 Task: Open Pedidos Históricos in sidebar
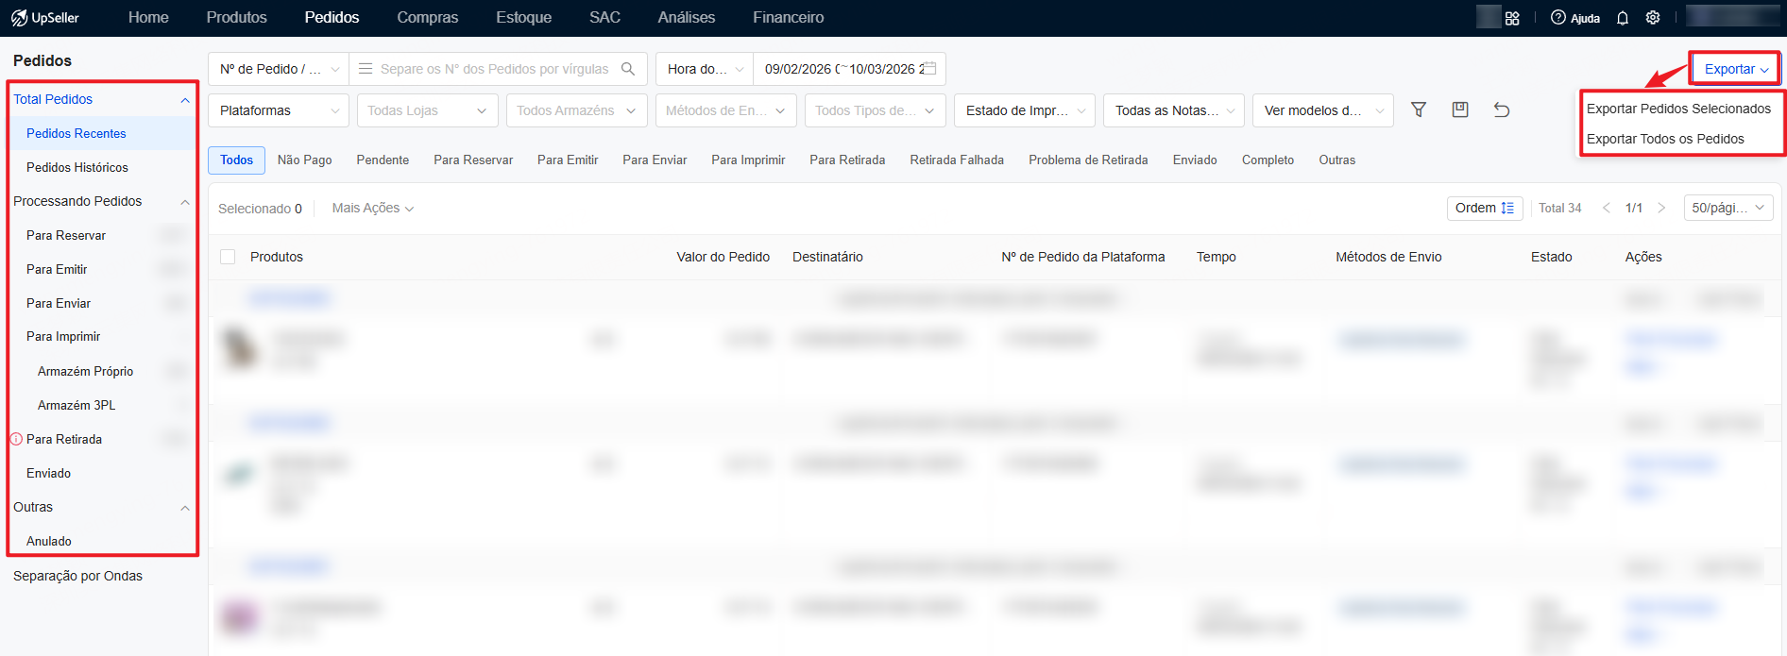click(x=77, y=167)
